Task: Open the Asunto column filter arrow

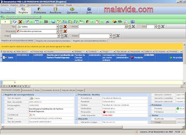Action: click(x=72, y=52)
